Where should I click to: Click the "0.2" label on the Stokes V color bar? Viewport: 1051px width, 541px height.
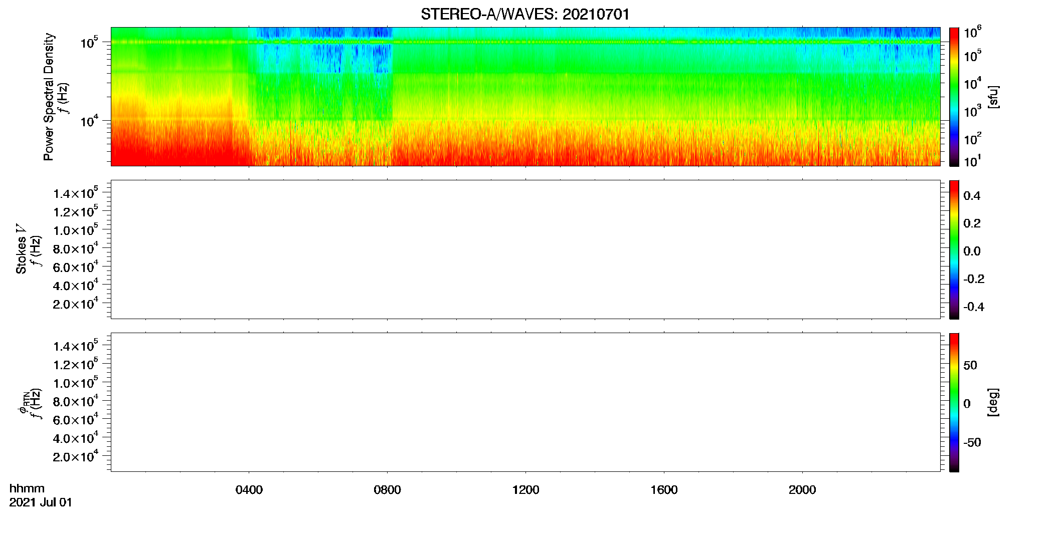(x=972, y=223)
